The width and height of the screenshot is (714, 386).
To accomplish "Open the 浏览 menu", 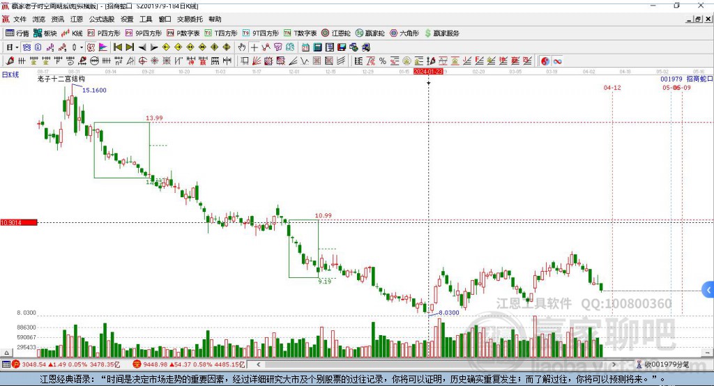I will point(39,19).
